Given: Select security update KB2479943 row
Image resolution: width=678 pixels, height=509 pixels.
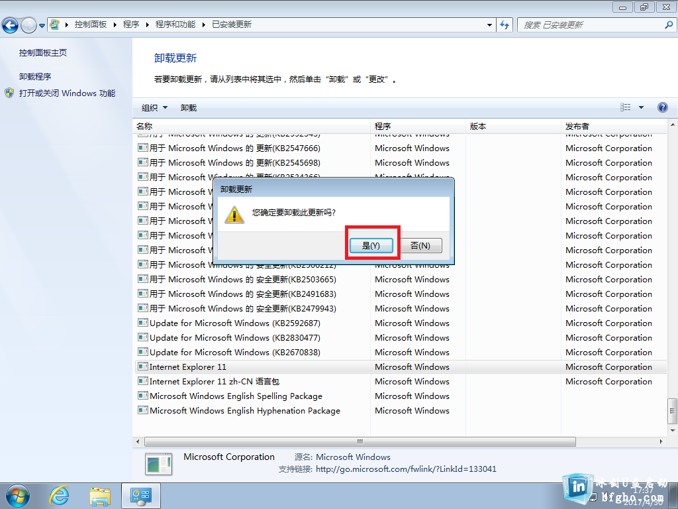Looking at the screenshot, I should click(x=401, y=309).
